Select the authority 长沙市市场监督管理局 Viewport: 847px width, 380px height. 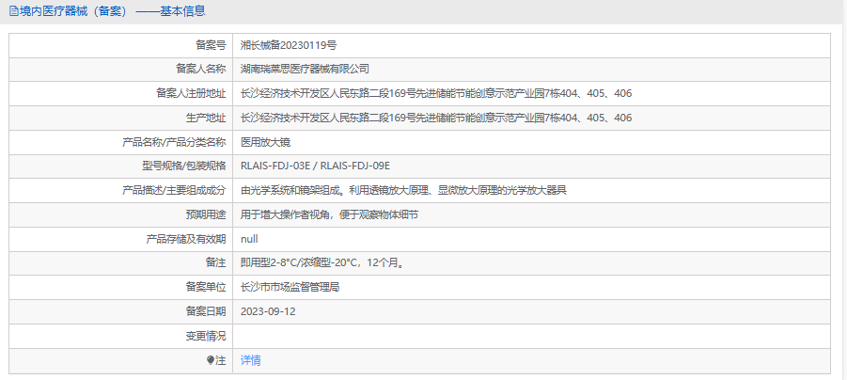[x=290, y=288]
